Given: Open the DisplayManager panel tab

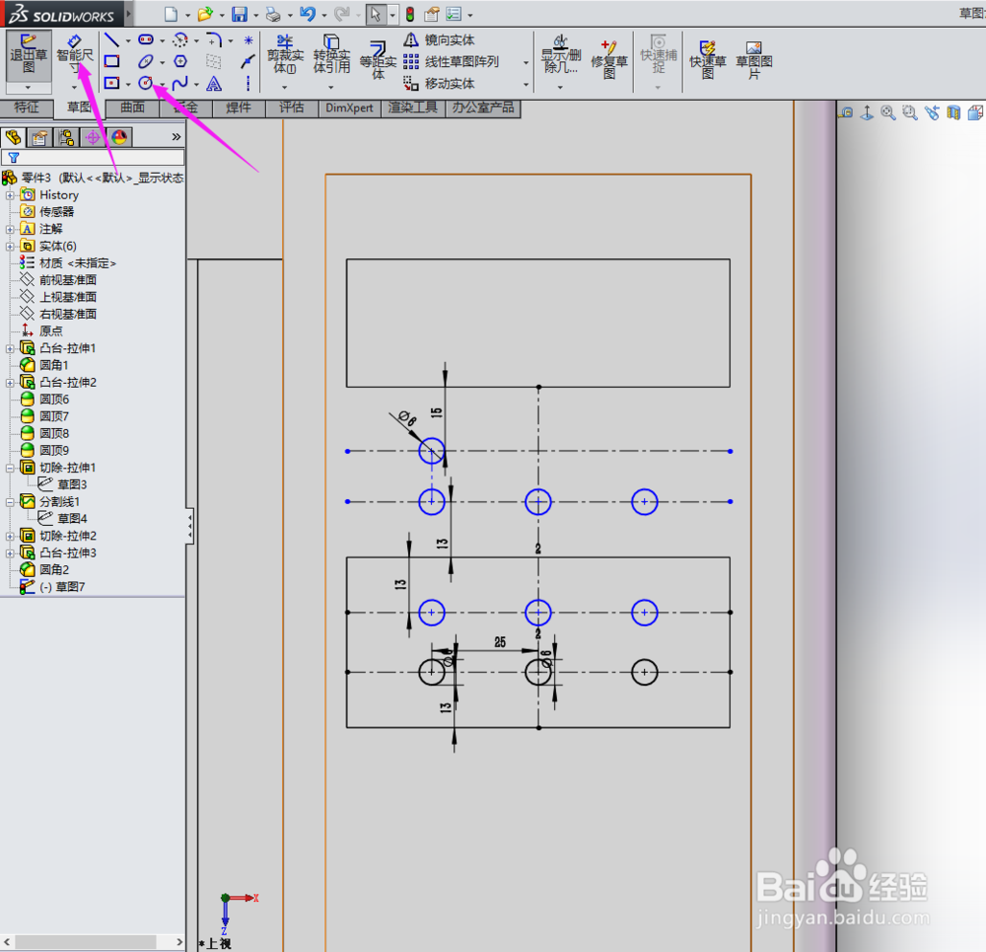Looking at the screenshot, I should click(119, 137).
